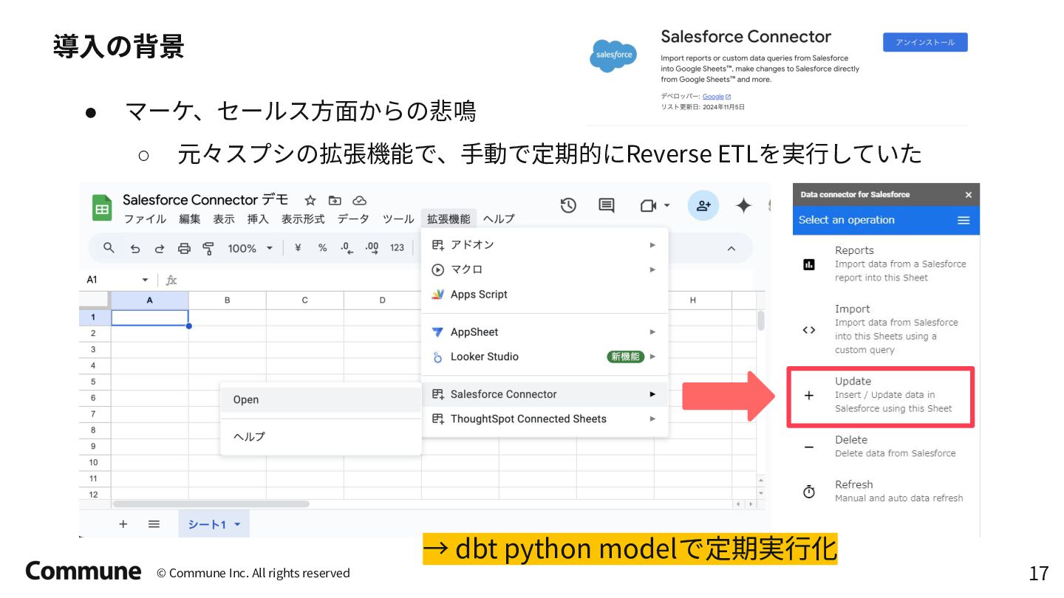This screenshot has width=1064, height=598.
Task: Star the Salesforce Connector デモ document
Action: tap(310, 200)
